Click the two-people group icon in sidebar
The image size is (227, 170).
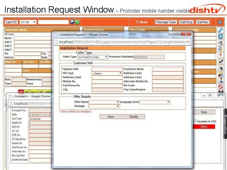(x=221, y=74)
